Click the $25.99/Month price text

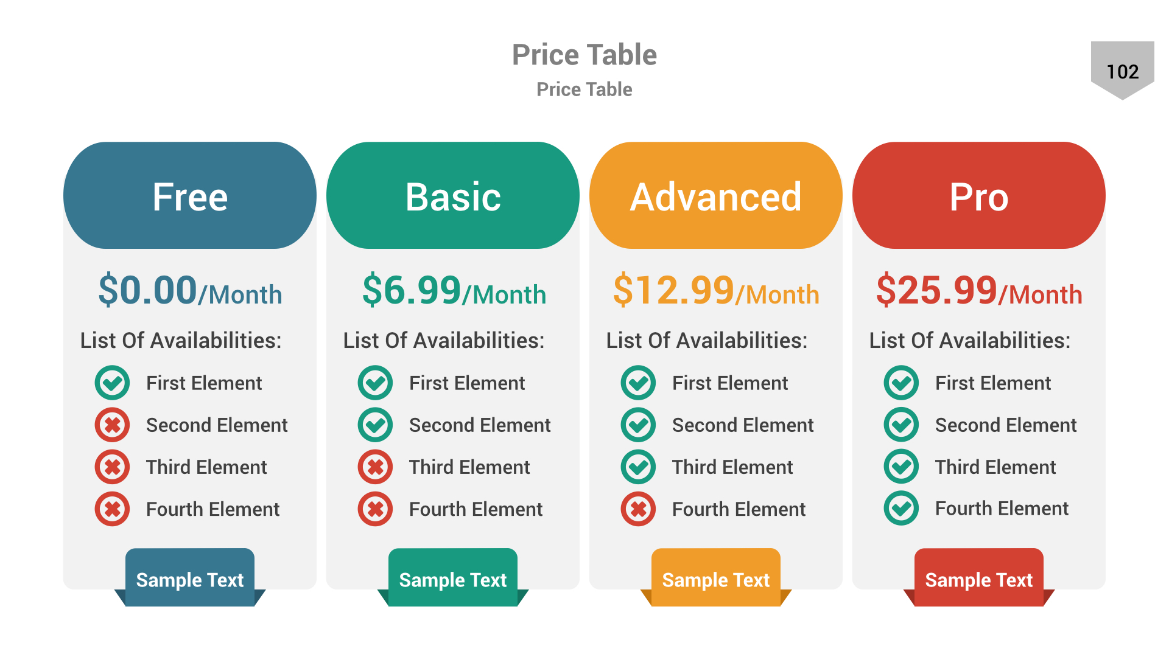pos(979,291)
